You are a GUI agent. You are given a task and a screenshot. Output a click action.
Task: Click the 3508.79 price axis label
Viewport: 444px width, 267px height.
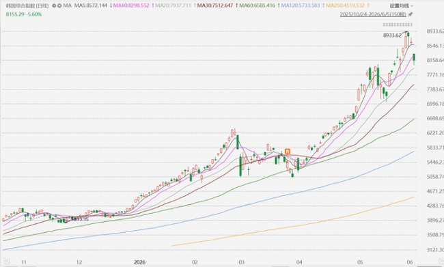click(435, 235)
